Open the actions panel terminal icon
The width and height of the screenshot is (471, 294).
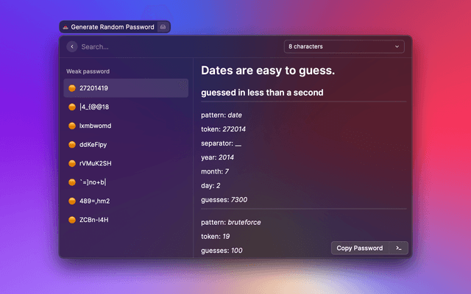[x=398, y=248]
